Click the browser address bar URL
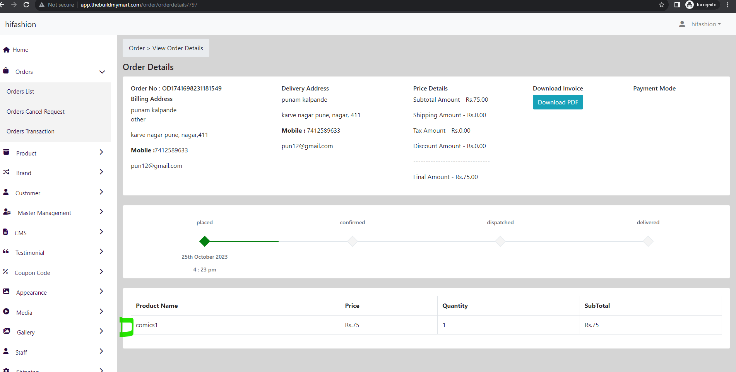736x372 pixels. click(139, 5)
